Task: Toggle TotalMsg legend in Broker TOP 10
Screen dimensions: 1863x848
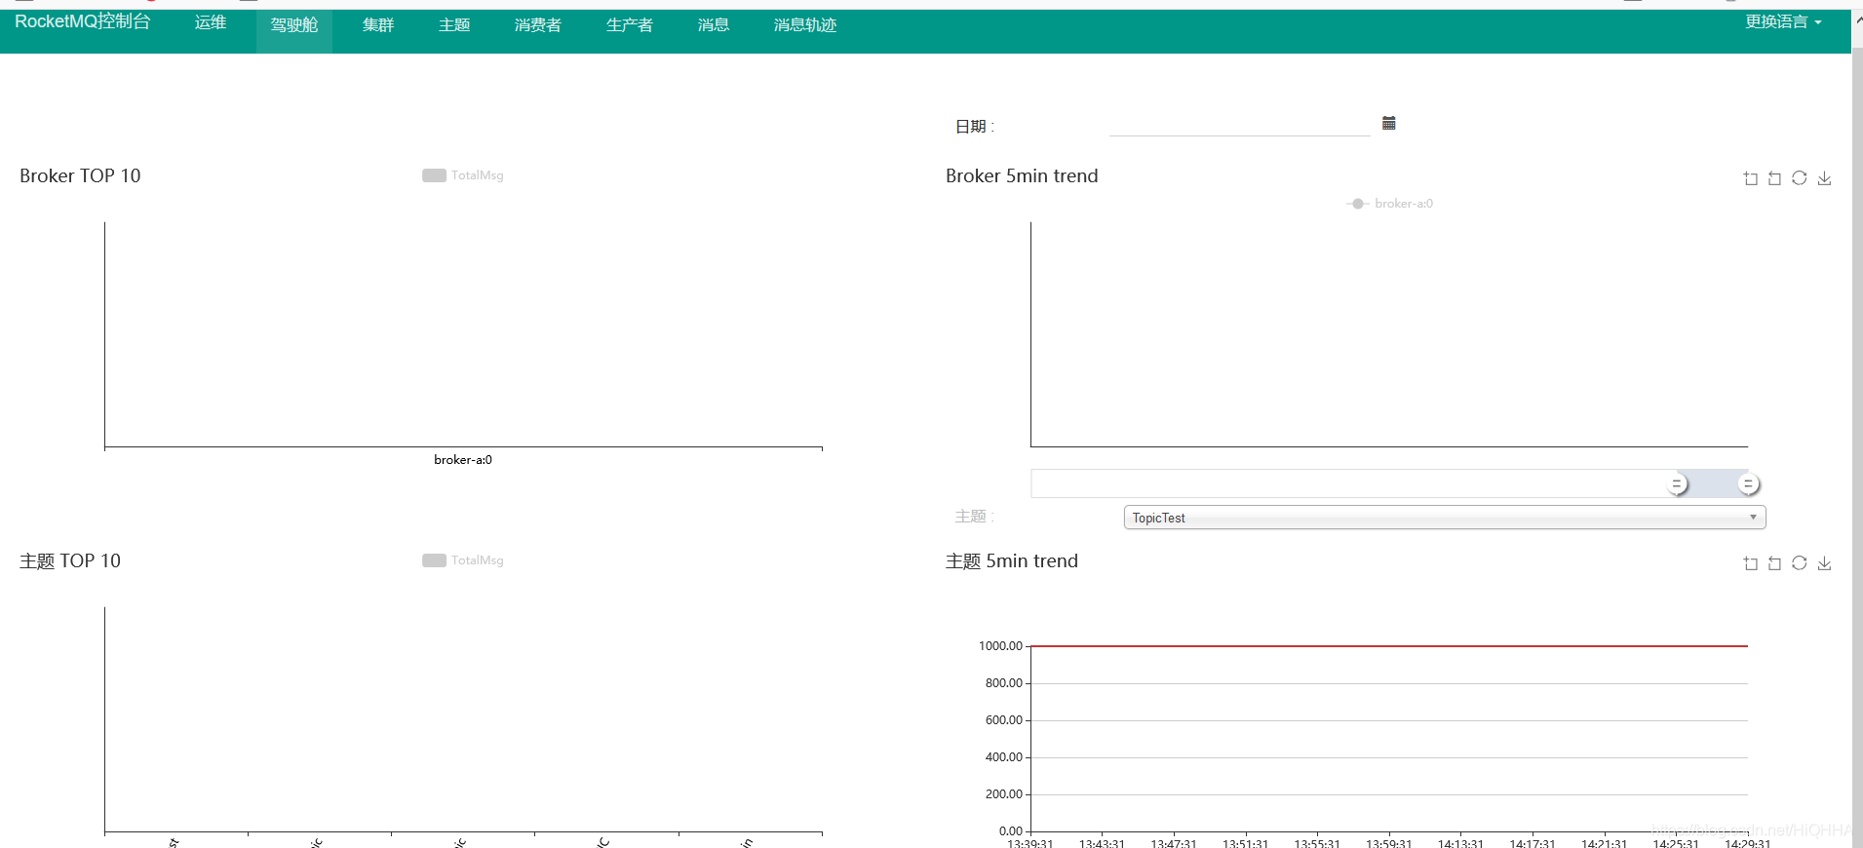Action: click(463, 175)
